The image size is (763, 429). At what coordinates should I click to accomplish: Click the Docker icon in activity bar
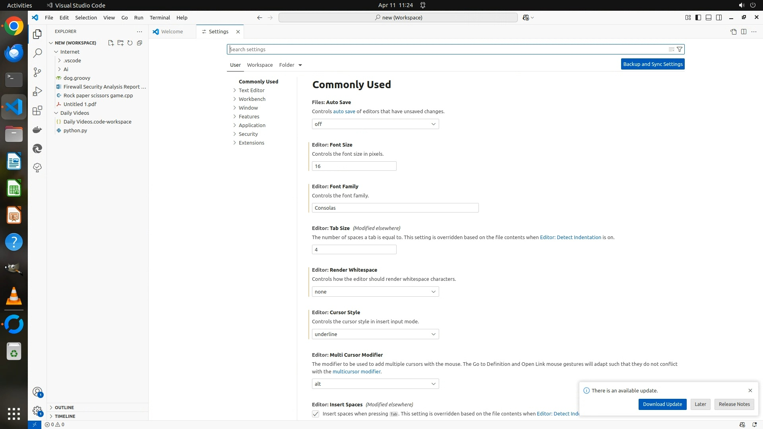click(x=37, y=129)
